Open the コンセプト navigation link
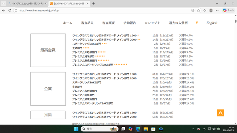The width and height of the screenshot is (237, 133). coord(152,23)
